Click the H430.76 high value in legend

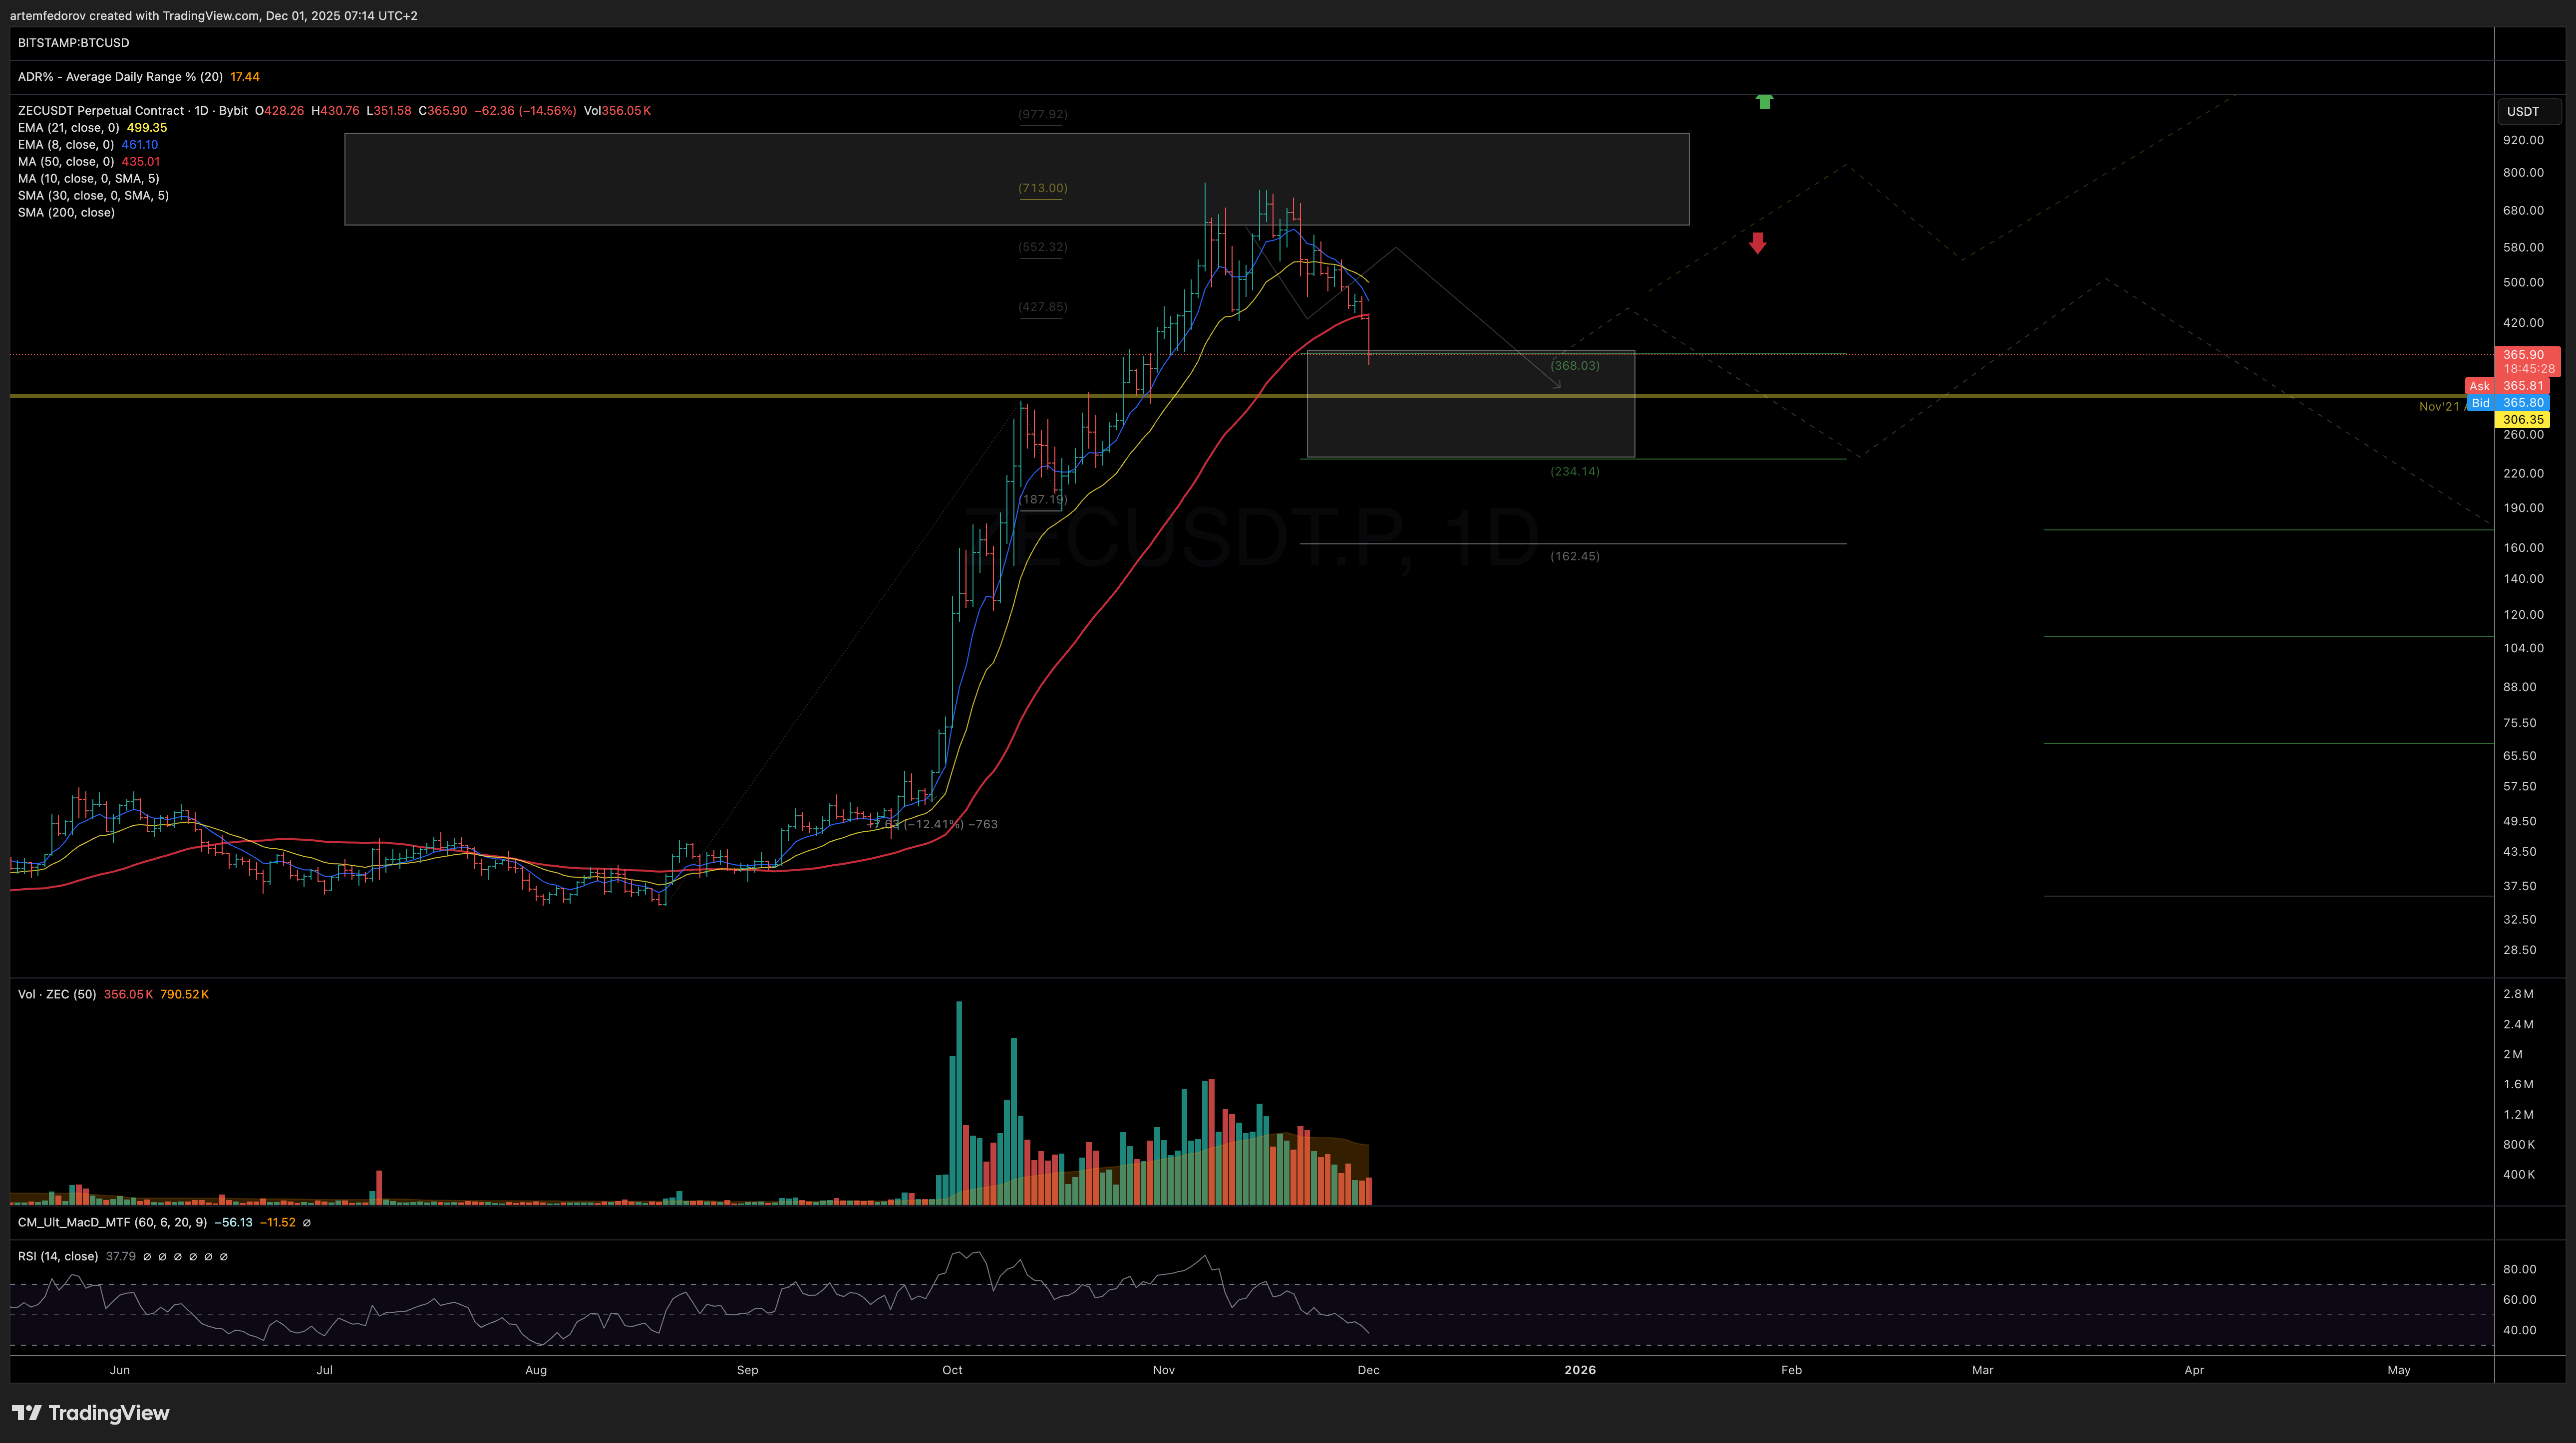tap(335, 111)
